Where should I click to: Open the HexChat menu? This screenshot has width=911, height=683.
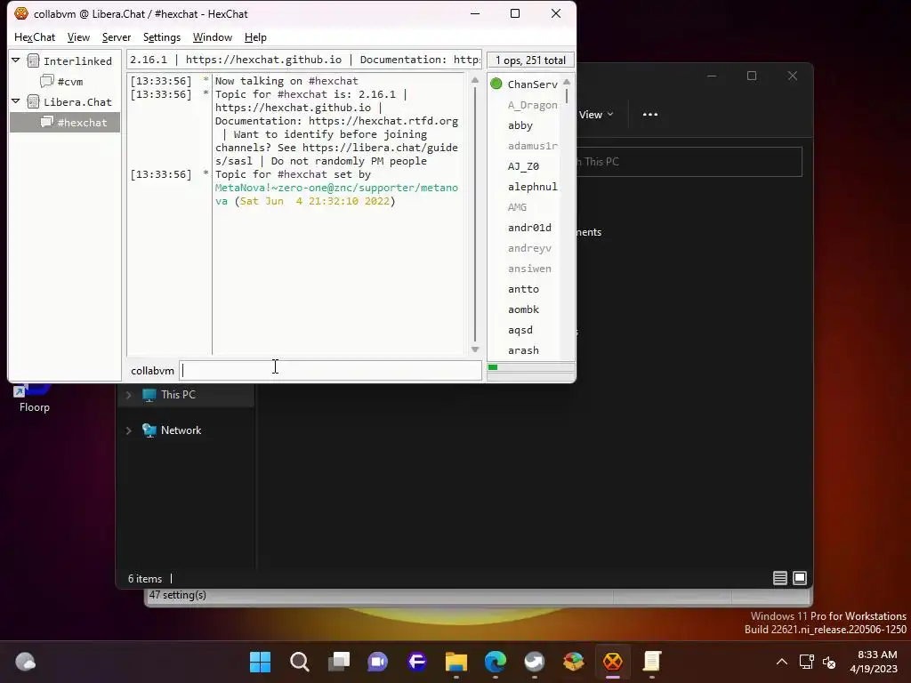35,37
